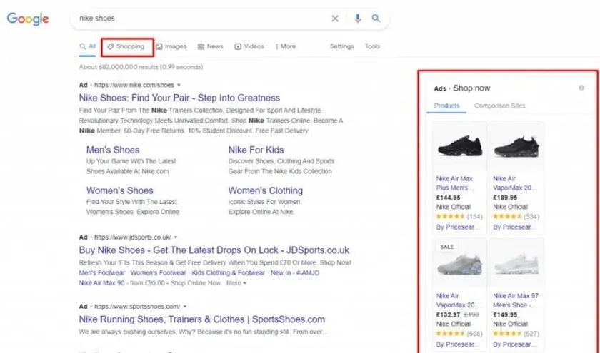Image resolution: width=600 pixels, height=353 pixels.
Task: Switch to the Images tab
Action: pyautogui.click(x=171, y=46)
